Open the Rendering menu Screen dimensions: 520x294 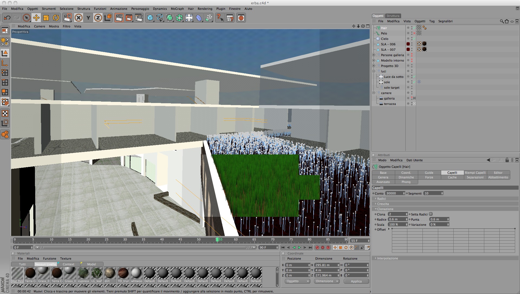pos(205,9)
